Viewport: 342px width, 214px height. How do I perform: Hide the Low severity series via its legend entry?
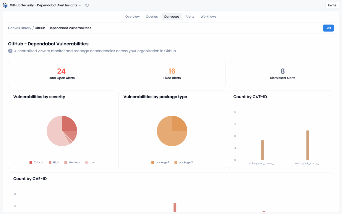(90, 162)
